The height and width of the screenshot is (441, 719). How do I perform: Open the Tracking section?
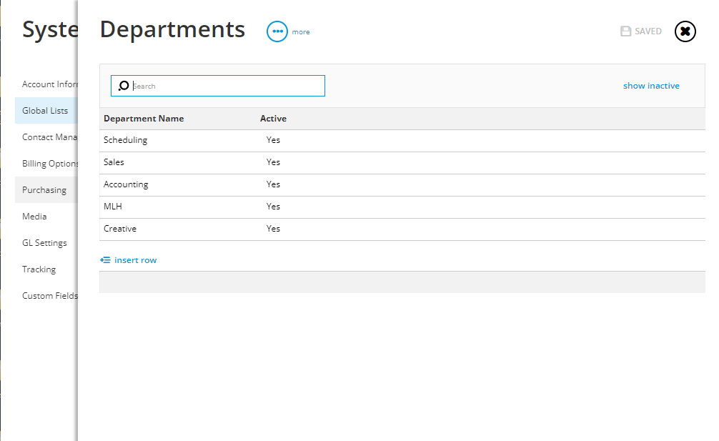point(39,269)
